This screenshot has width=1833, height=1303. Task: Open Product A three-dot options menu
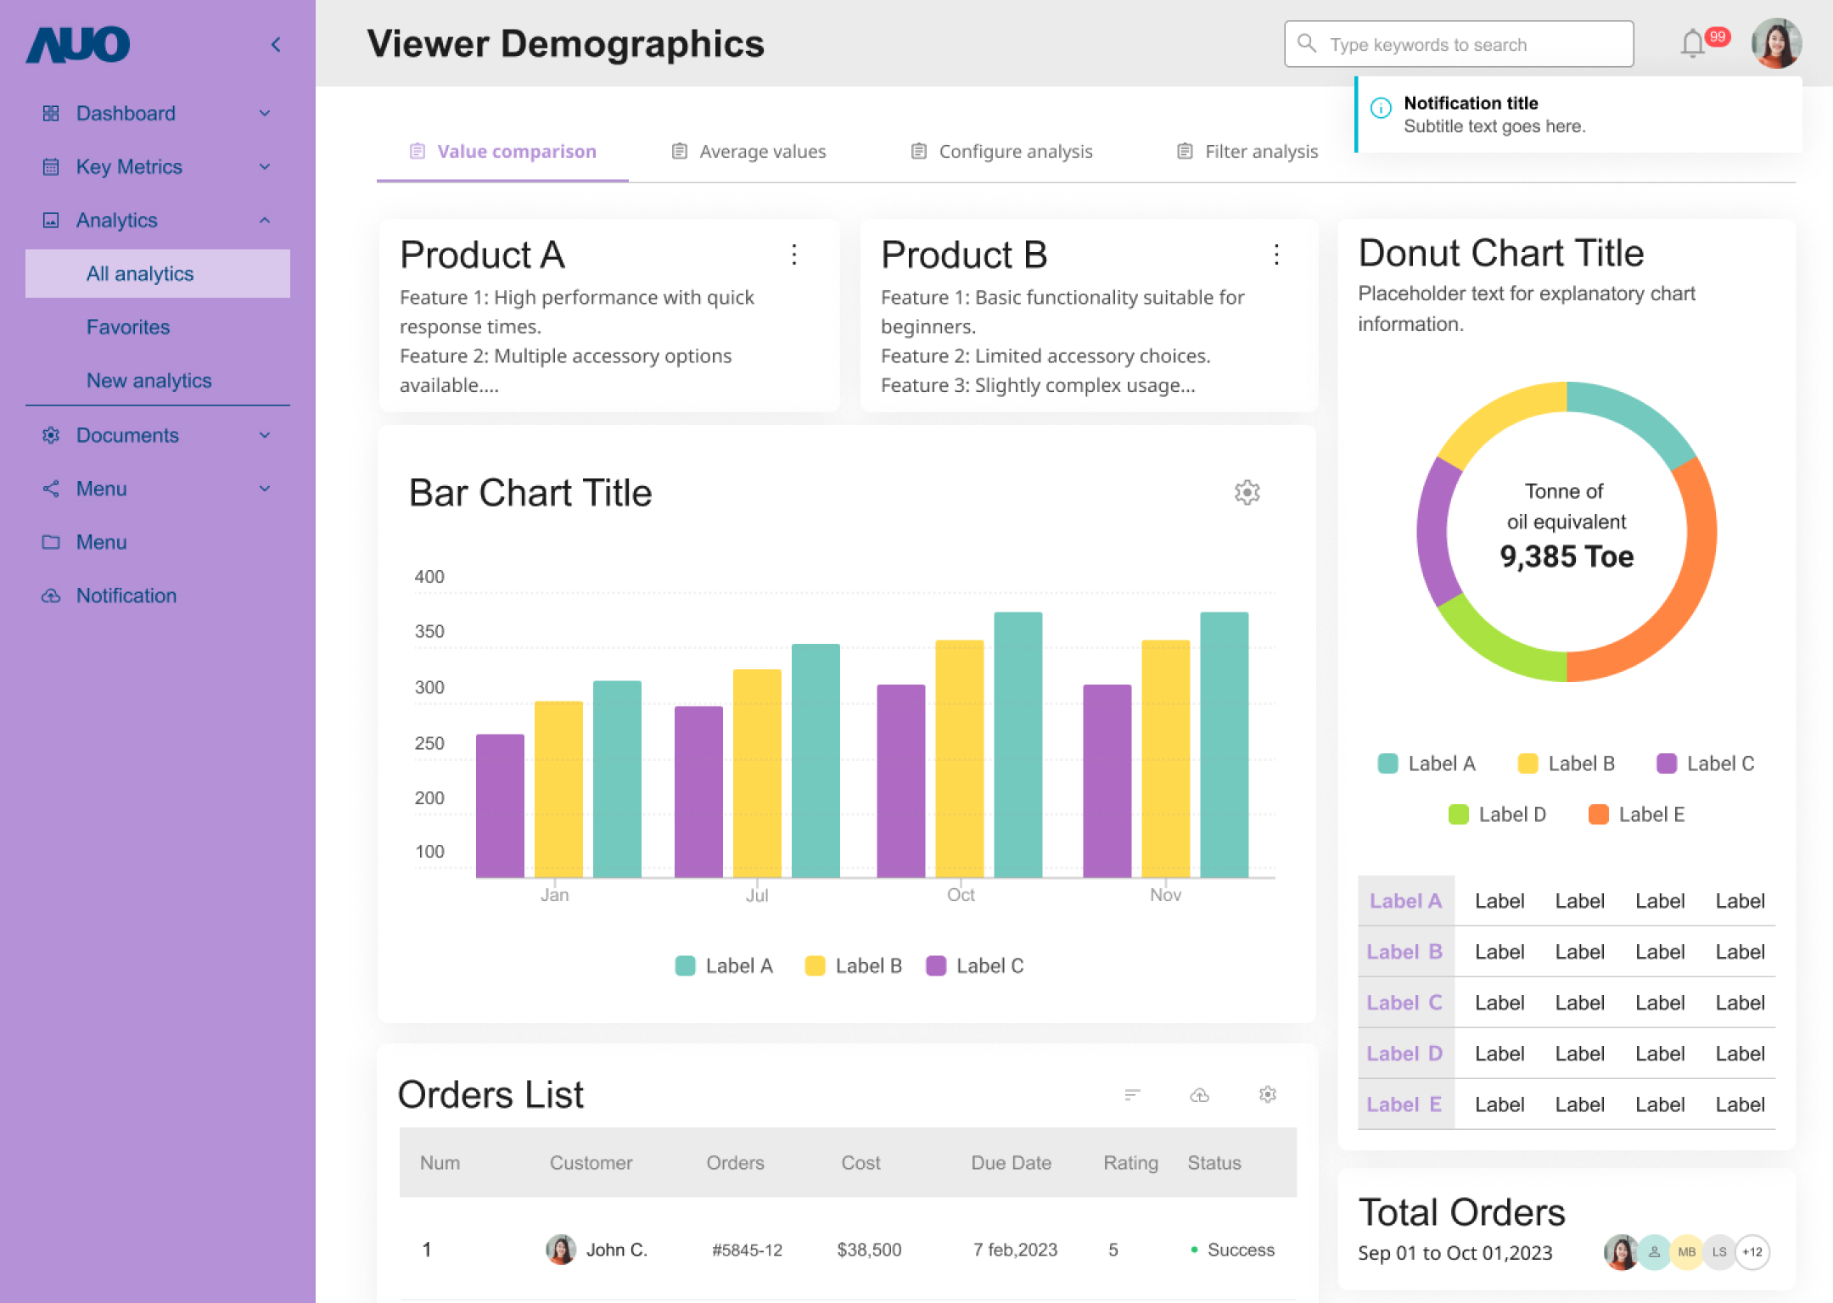coord(794,254)
